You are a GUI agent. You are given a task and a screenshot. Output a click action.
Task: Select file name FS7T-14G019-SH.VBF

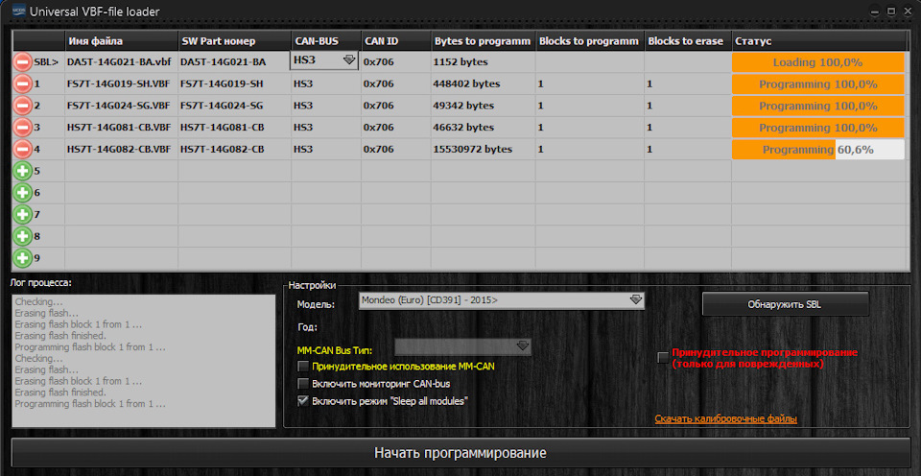118,84
